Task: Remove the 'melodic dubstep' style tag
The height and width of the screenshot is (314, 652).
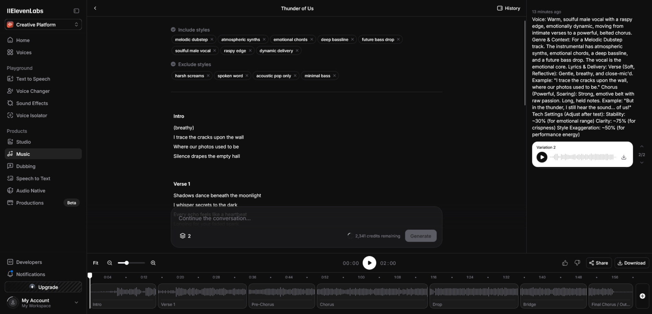Action: pos(212,40)
